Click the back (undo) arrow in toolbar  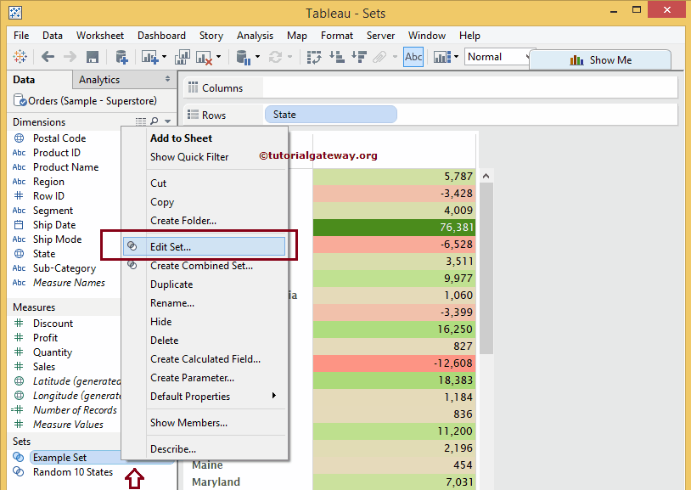48,58
